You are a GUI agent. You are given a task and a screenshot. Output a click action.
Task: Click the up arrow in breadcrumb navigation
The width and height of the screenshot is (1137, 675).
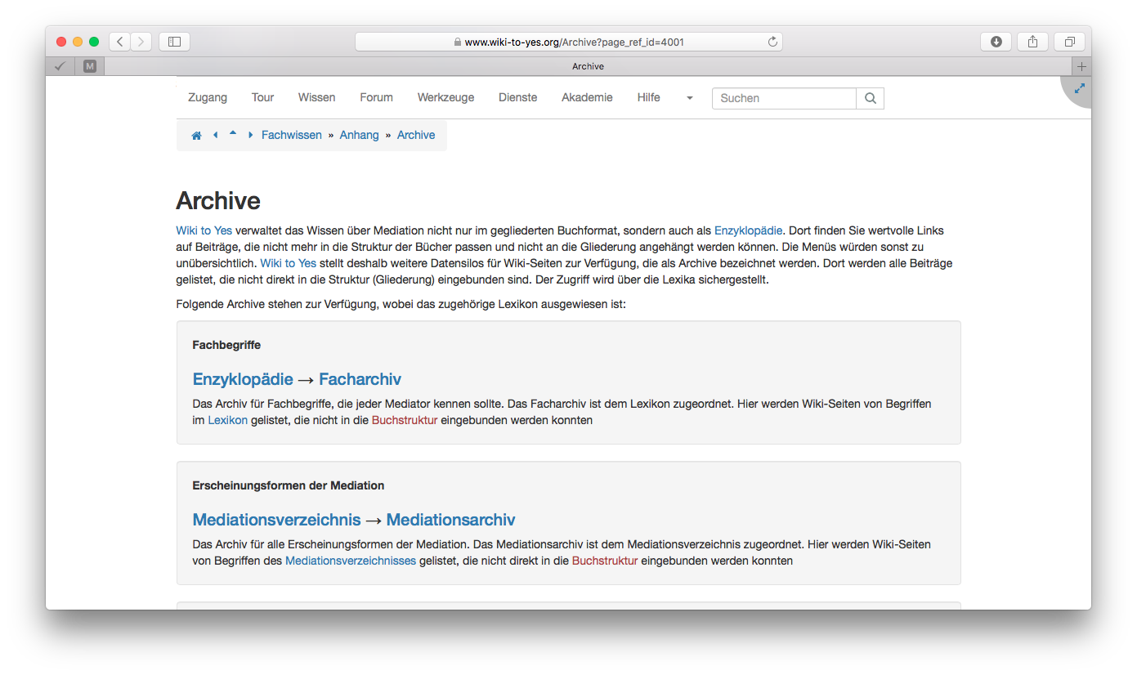pyautogui.click(x=233, y=133)
